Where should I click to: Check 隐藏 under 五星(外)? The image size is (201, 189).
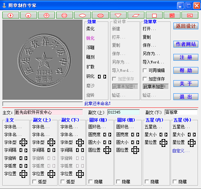(175, 182)
